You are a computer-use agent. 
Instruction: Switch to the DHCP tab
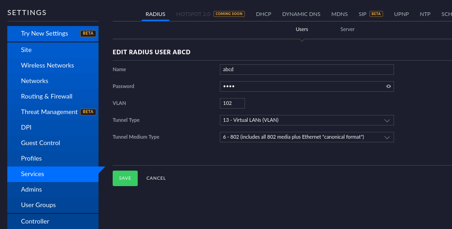264,14
